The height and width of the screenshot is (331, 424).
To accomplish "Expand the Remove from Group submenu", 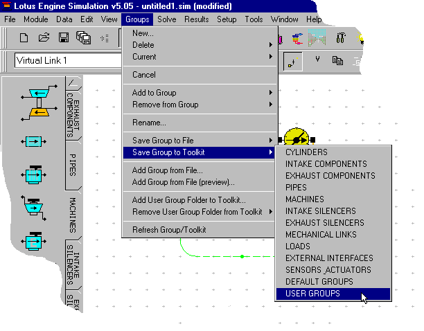I will (x=200, y=105).
